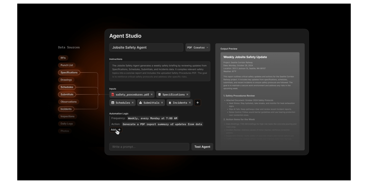Click the Specifications document icon in Inputs

[x=160, y=95]
